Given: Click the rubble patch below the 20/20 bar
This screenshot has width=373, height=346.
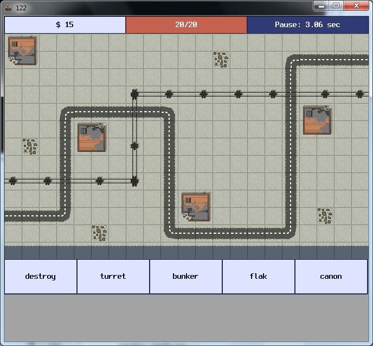Looking at the screenshot, I should (x=221, y=60).
